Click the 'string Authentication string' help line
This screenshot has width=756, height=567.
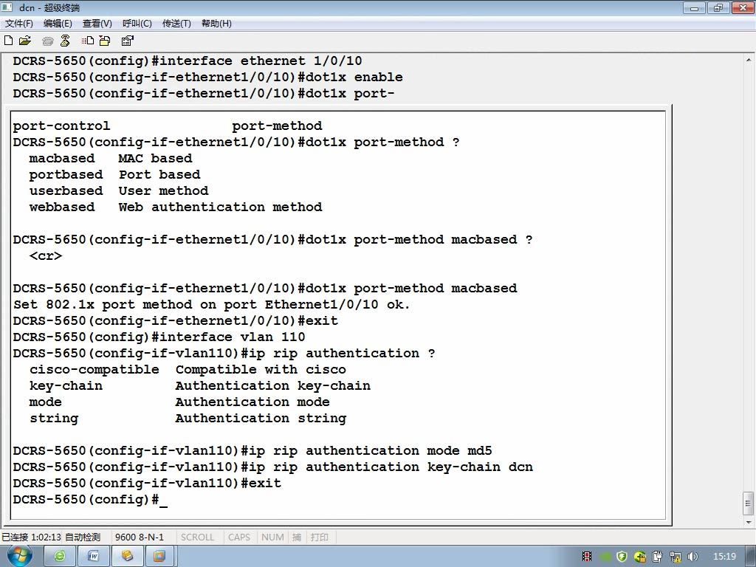click(x=188, y=419)
